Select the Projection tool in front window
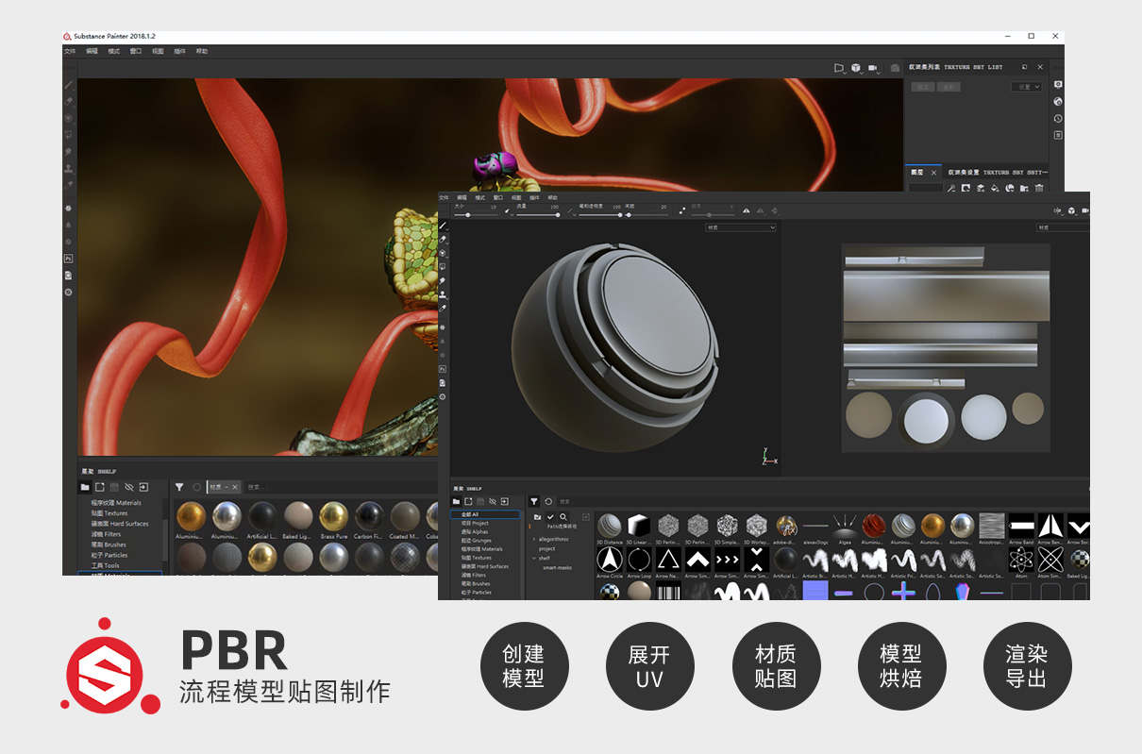 coord(443,253)
